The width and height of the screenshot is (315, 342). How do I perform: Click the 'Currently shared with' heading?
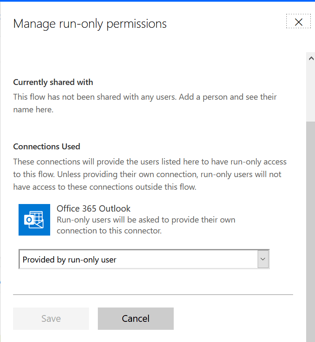tap(53, 82)
